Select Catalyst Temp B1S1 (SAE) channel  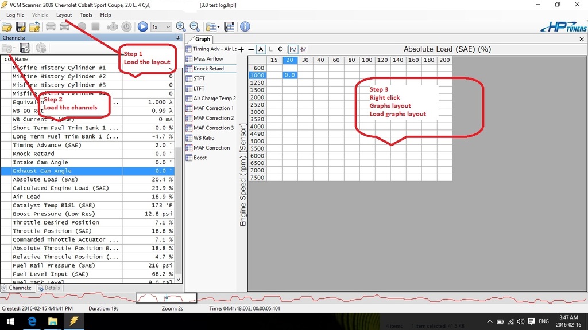click(88, 206)
